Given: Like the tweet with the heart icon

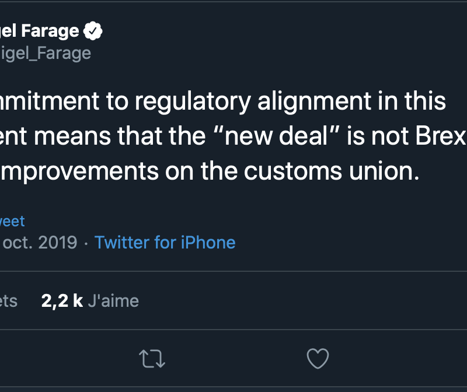Looking at the screenshot, I should (x=318, y=358).
